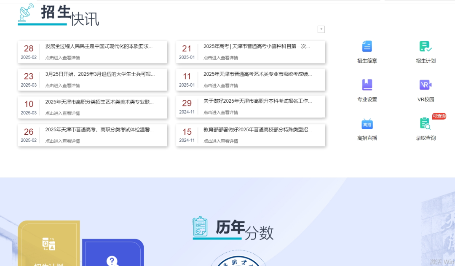455x266 pixels.
Task: Click the 历年分数 clipboard icon
Action: point(200,227)
